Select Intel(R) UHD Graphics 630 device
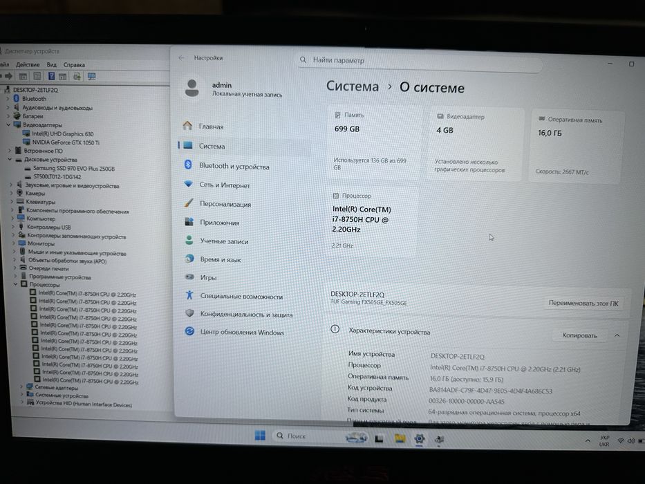 (x=63, y=133)
